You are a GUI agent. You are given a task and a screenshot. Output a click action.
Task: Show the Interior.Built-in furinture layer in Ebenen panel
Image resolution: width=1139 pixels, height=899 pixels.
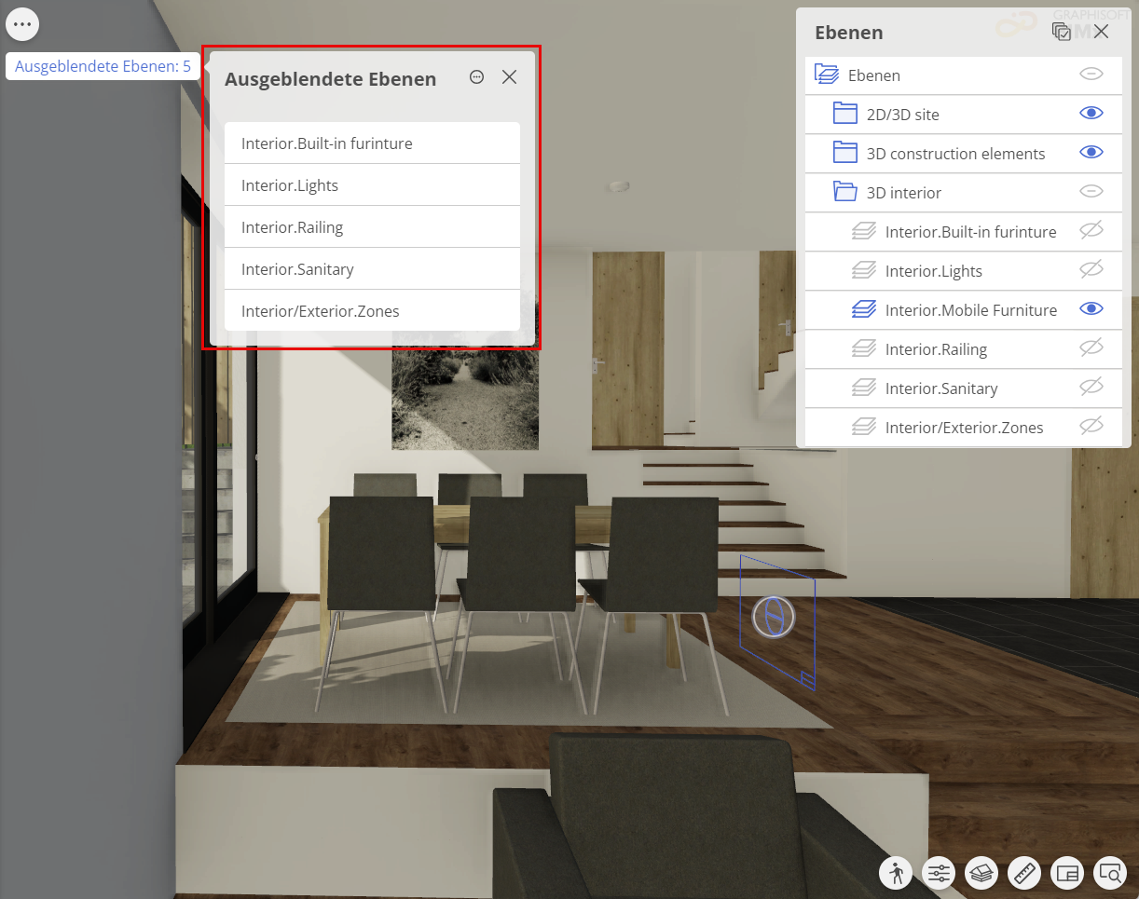pyautogui.click(x=1091, y=231)
